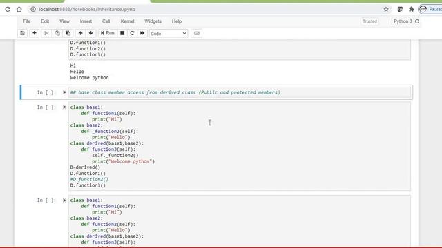Image resolution: width=442 pixels, height=248 pixels.
Task: Open the Help menu
Action: coord(177,21)
